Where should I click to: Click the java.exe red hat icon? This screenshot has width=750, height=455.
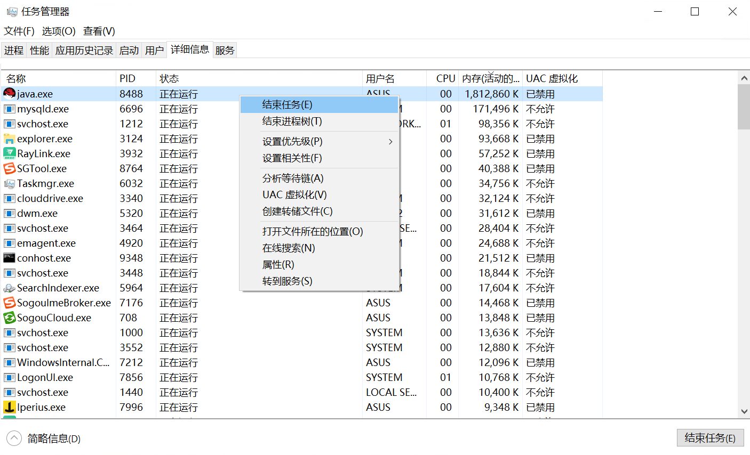(9, 94)
